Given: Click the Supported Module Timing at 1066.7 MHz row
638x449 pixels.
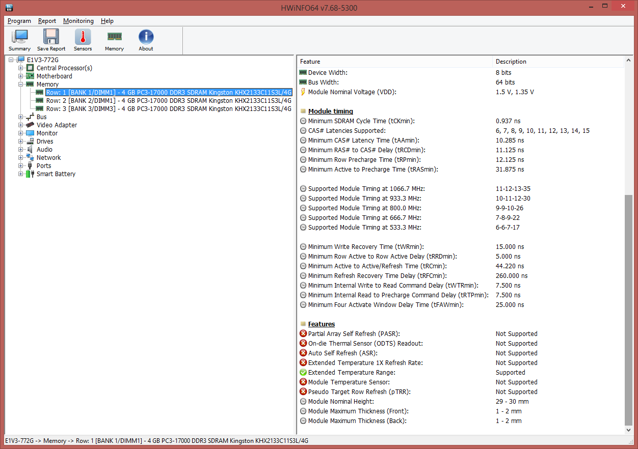Looking at the screenshot, I should coord(461,189).
